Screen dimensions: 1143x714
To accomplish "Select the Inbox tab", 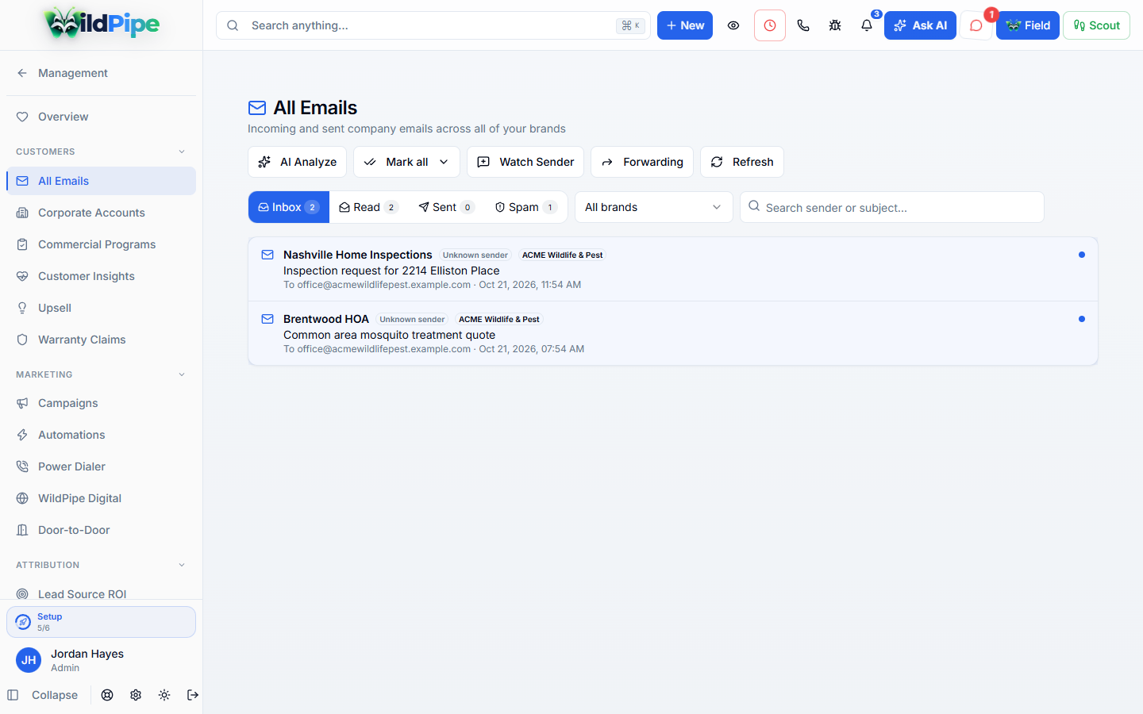I will [289, 207].
